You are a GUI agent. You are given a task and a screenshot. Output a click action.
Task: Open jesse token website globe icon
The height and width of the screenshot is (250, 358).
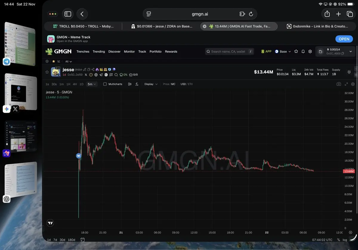(x=96, y=75)
